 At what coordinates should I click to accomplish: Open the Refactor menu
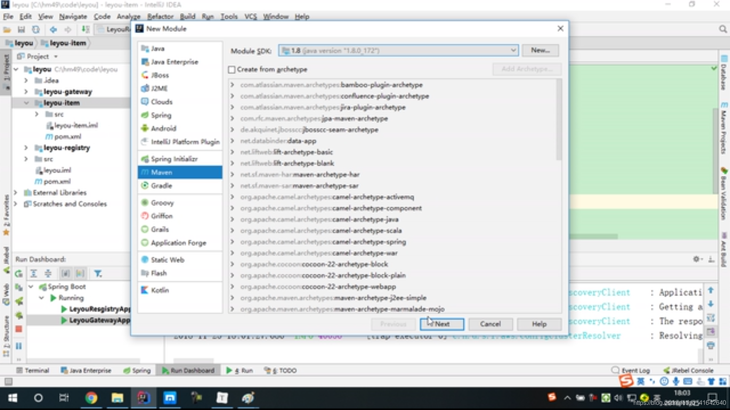[160, 16]
